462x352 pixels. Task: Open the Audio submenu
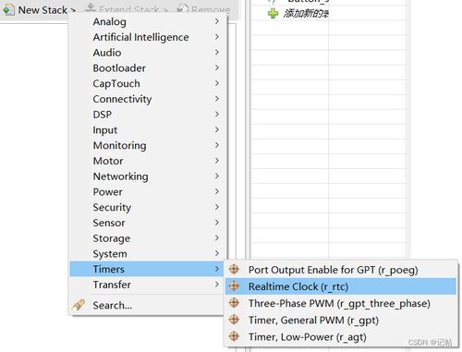pyautogui.click(x=148, y=53)
